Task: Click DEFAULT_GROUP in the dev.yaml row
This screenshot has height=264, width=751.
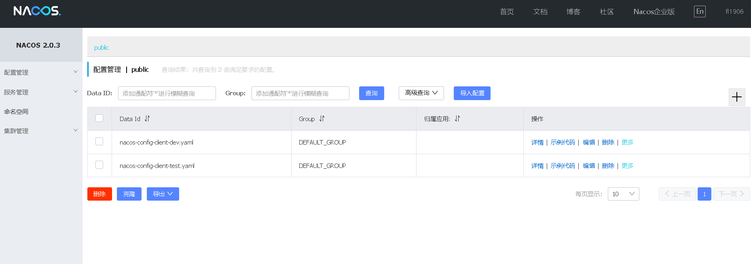Action: [322, 142]
